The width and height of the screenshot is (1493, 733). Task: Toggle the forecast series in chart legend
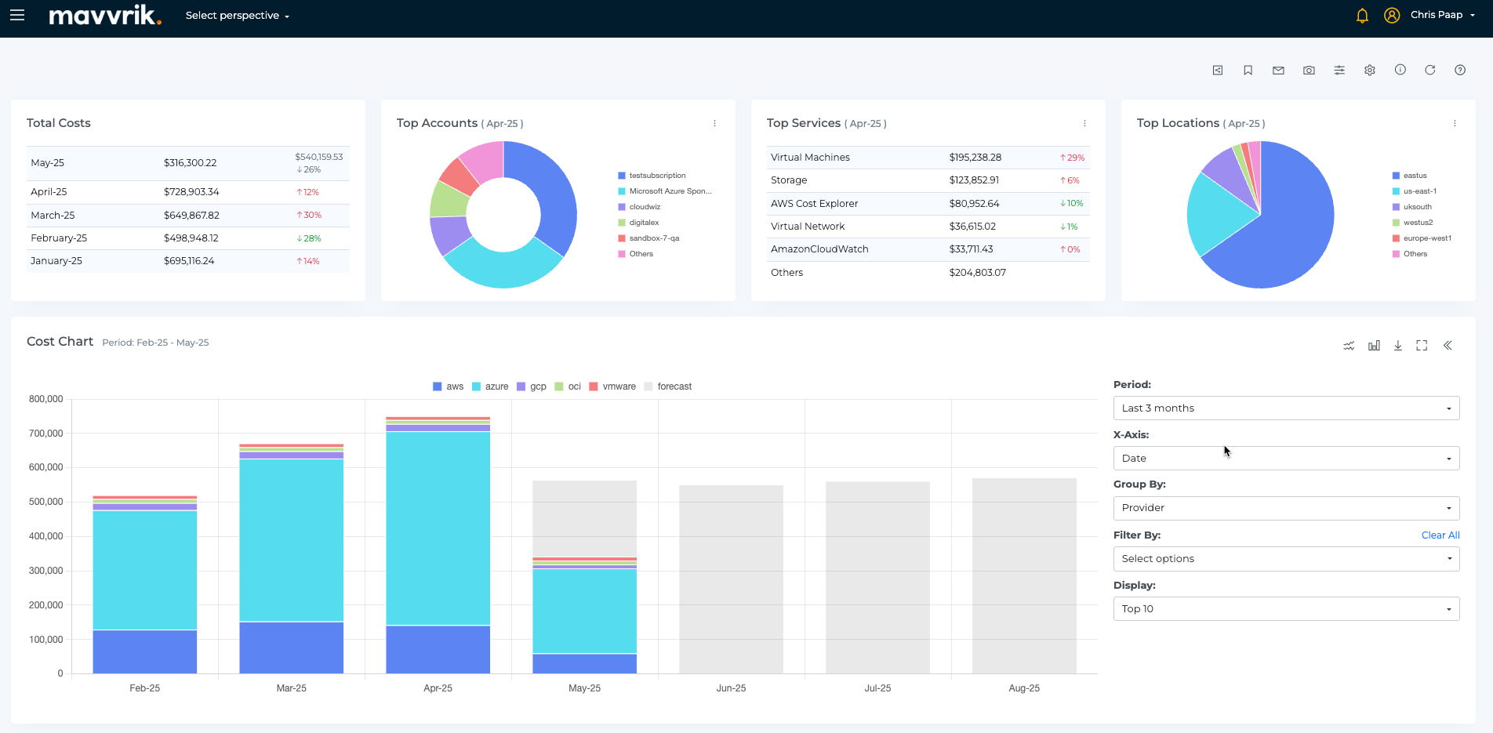[x=668, y=386]
